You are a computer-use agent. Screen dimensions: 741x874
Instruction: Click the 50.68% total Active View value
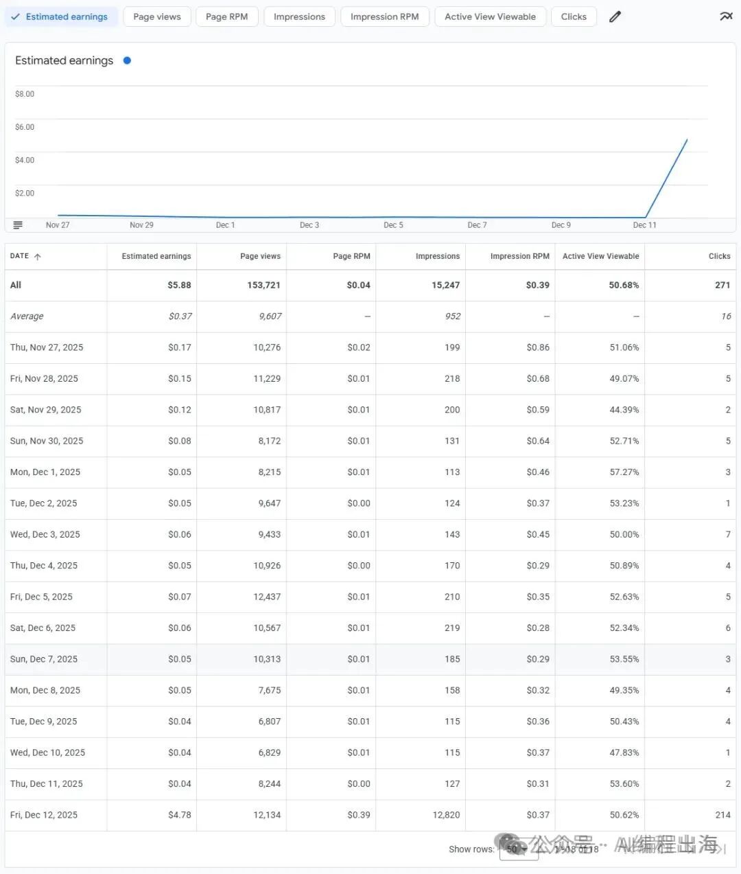pyautogui.click(x=624, y=285)
